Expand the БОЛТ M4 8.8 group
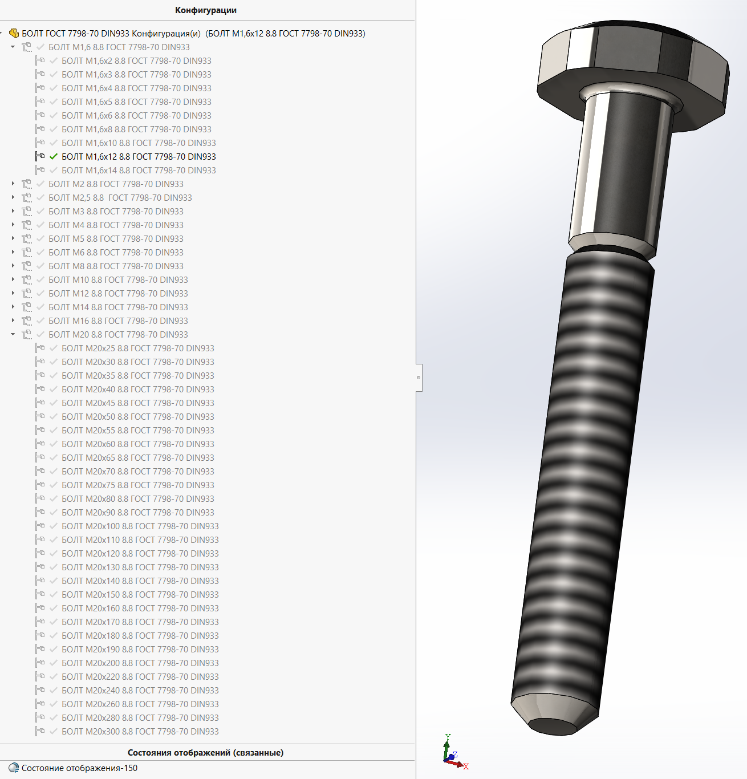The image size is (747, 779). (13, 225)
